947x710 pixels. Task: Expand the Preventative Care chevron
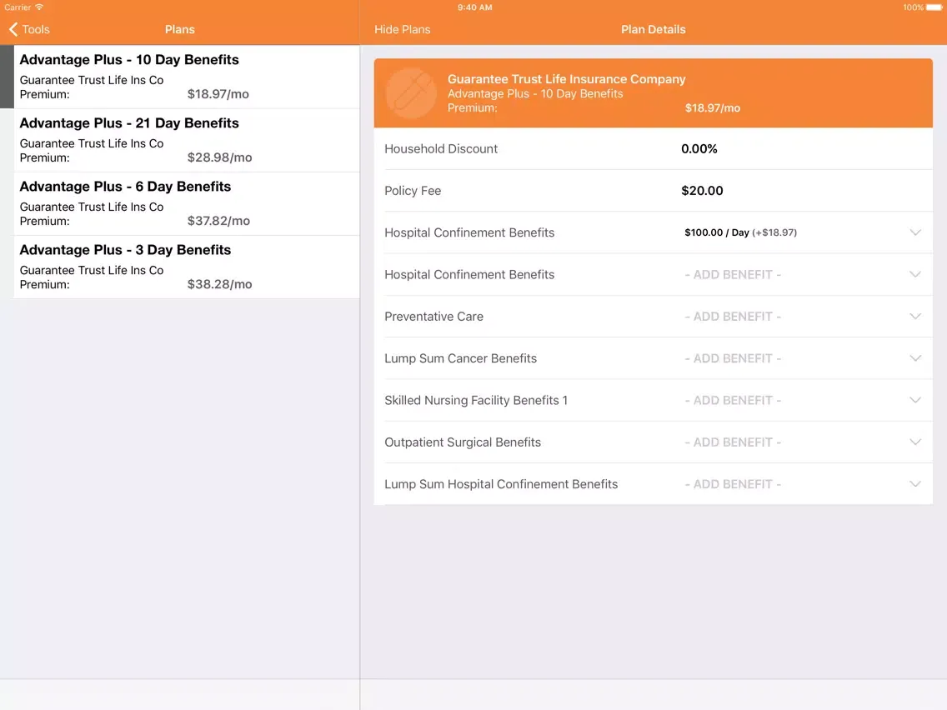[915, 317]
